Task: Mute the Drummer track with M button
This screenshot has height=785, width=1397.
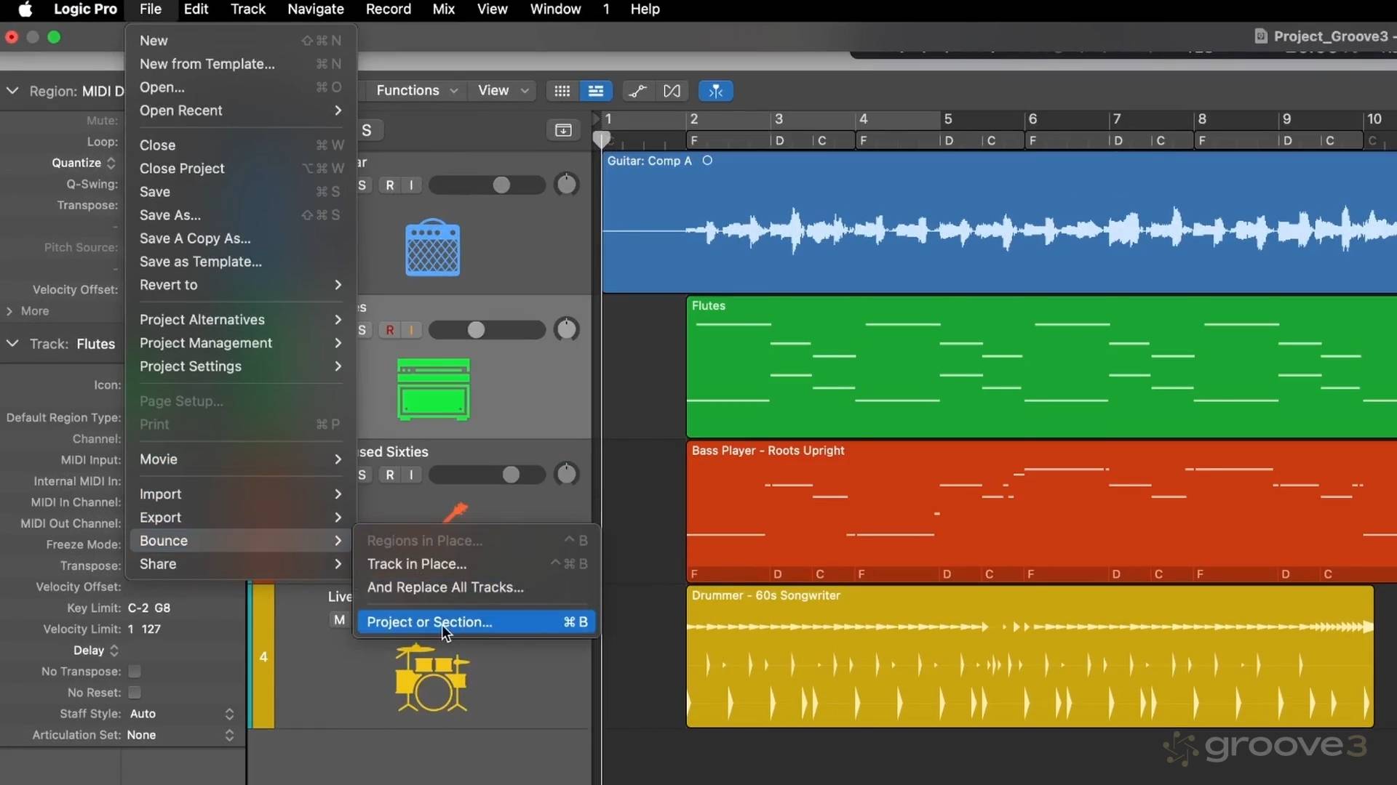Action: click(339, 620)
